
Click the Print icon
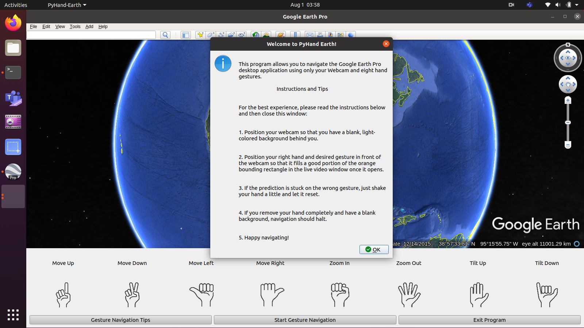pos(320,35)
